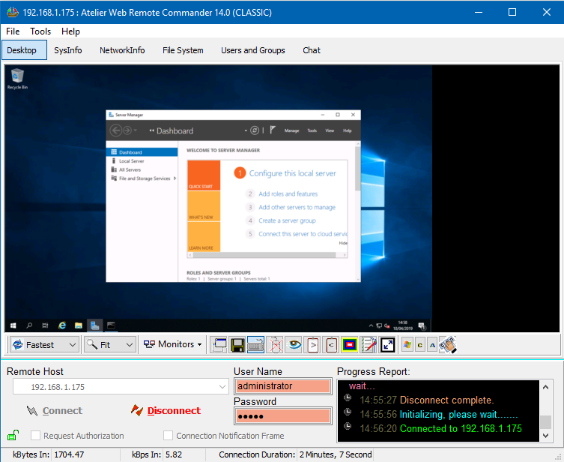Click 'Create a server group' link
Screen dimensions: 564x462
tap(287, 220)
